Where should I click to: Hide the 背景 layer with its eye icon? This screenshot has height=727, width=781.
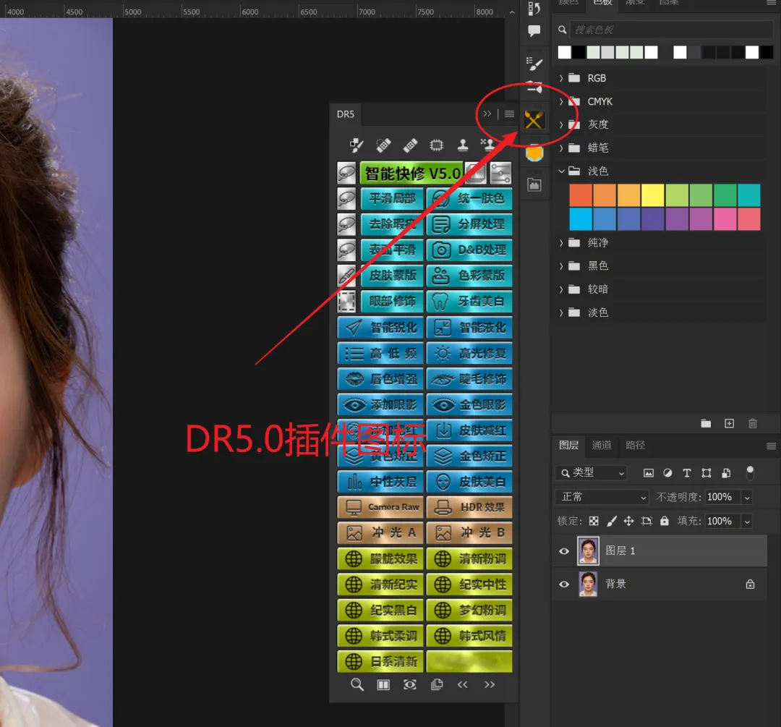click(x=564, y=584)
